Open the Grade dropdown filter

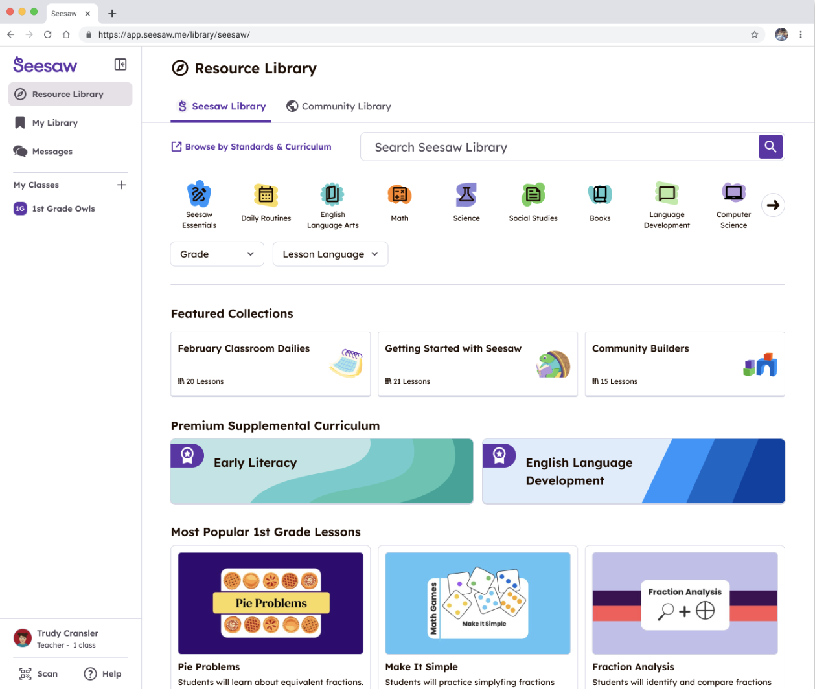(x=216, y=254)
